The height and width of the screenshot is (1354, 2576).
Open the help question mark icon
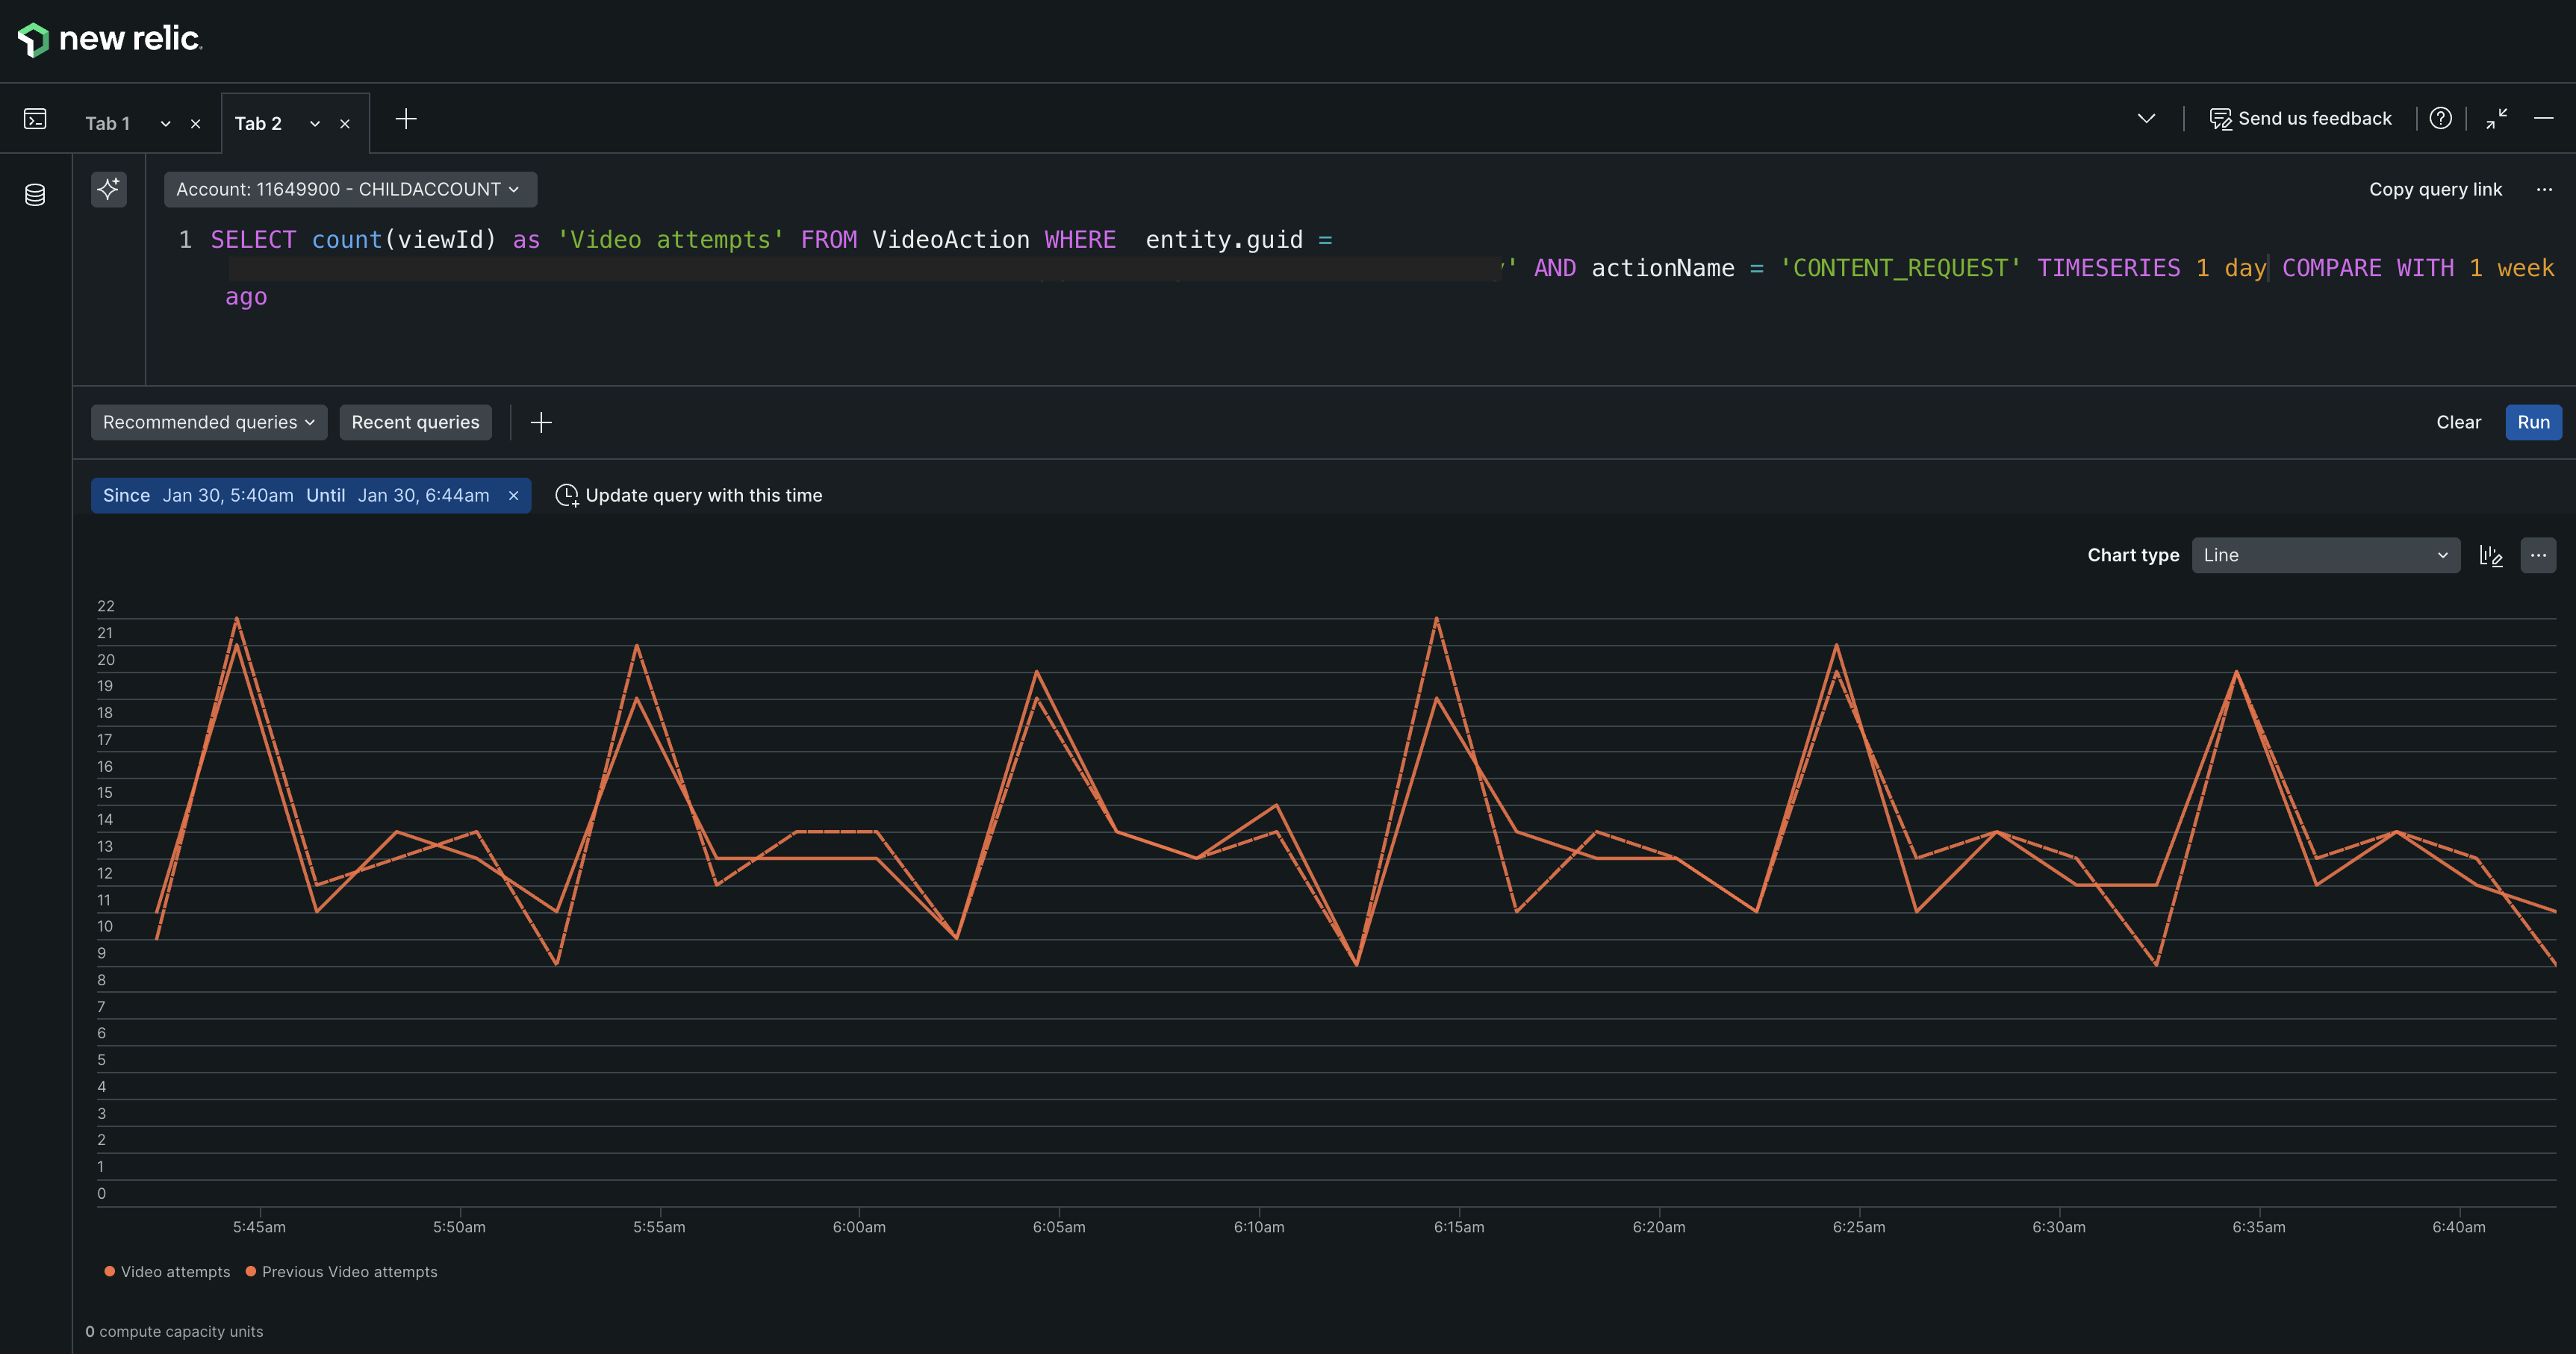2440,119
